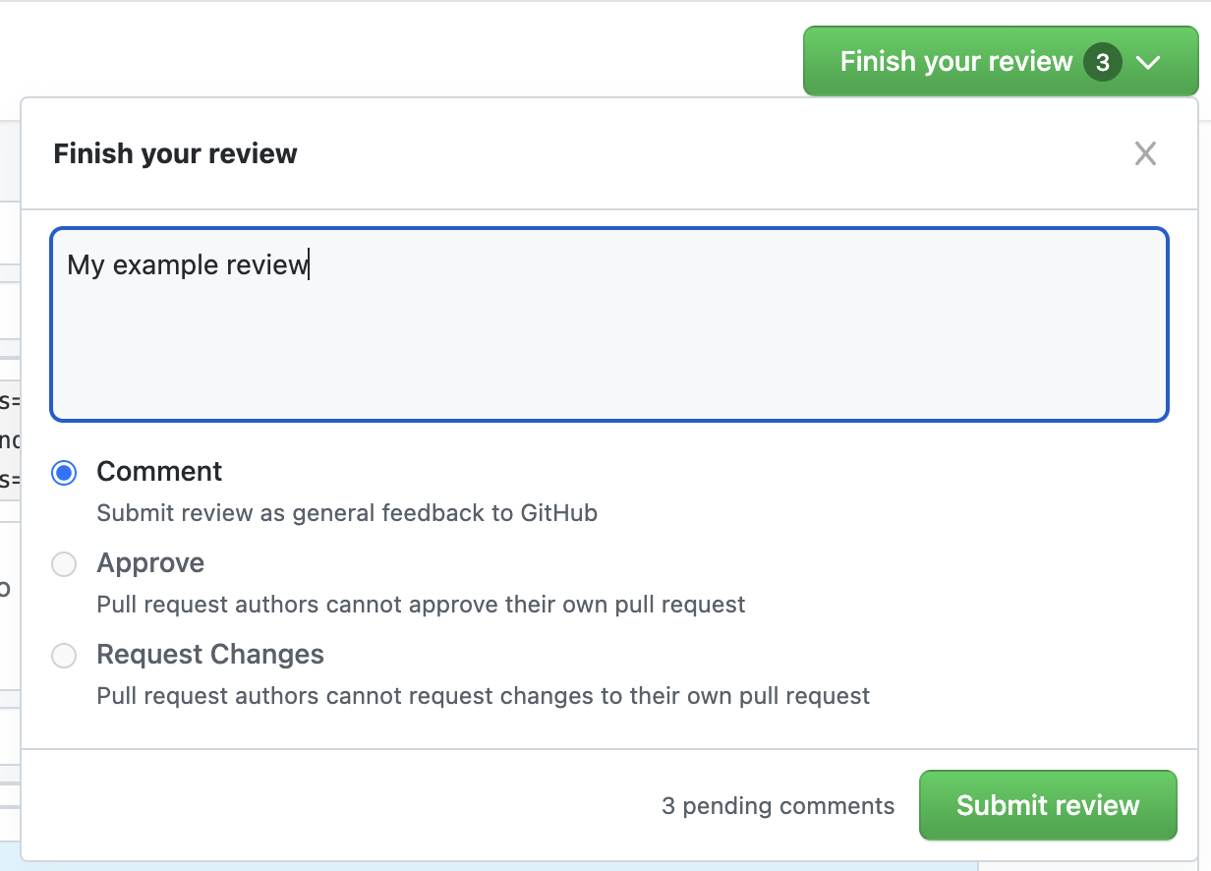
Task: Select the Comment radio button
Action: pyautogui.click(x=64, y=473)
